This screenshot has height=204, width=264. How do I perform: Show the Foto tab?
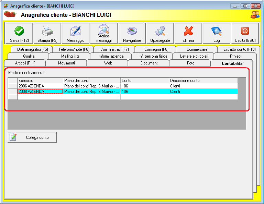190,63
